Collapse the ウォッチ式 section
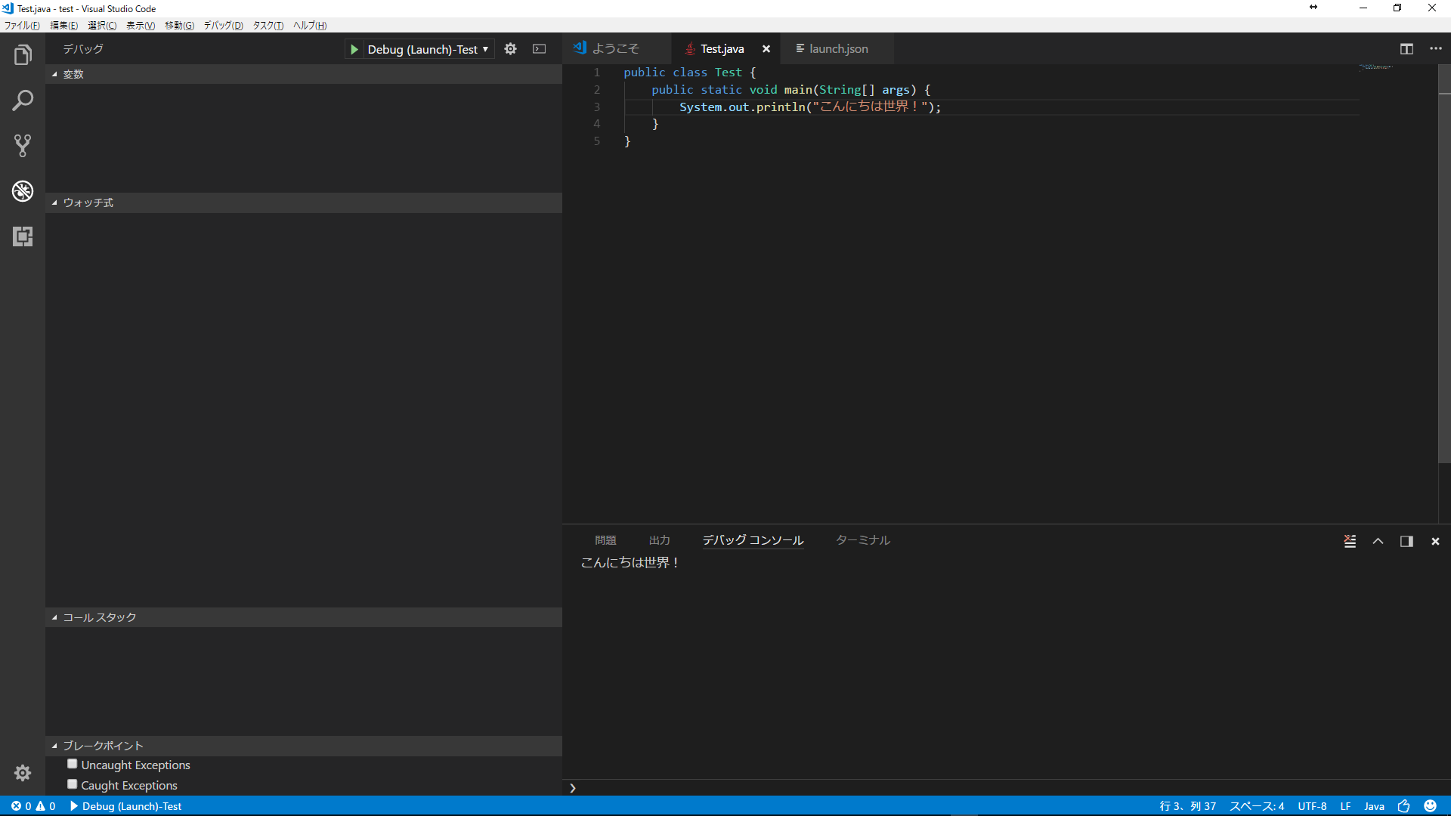Screen dimensions: 1451x816 tap(303, 202)
